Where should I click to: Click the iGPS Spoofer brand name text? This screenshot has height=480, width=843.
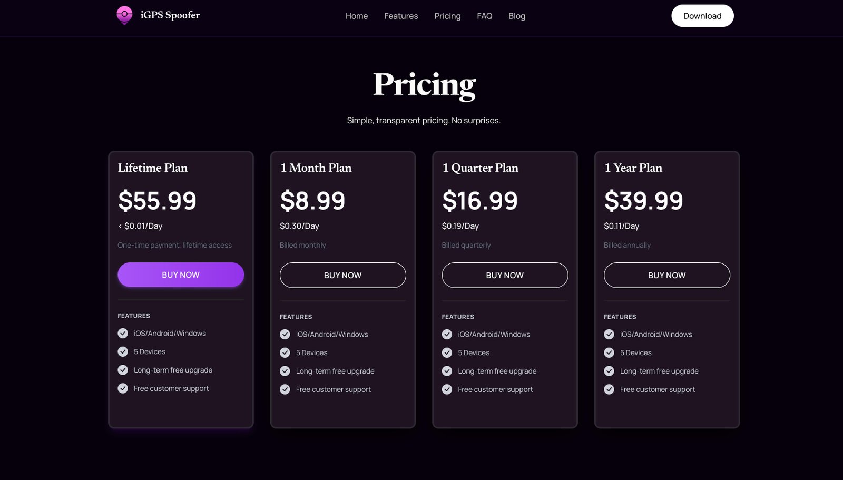(170, 15)
